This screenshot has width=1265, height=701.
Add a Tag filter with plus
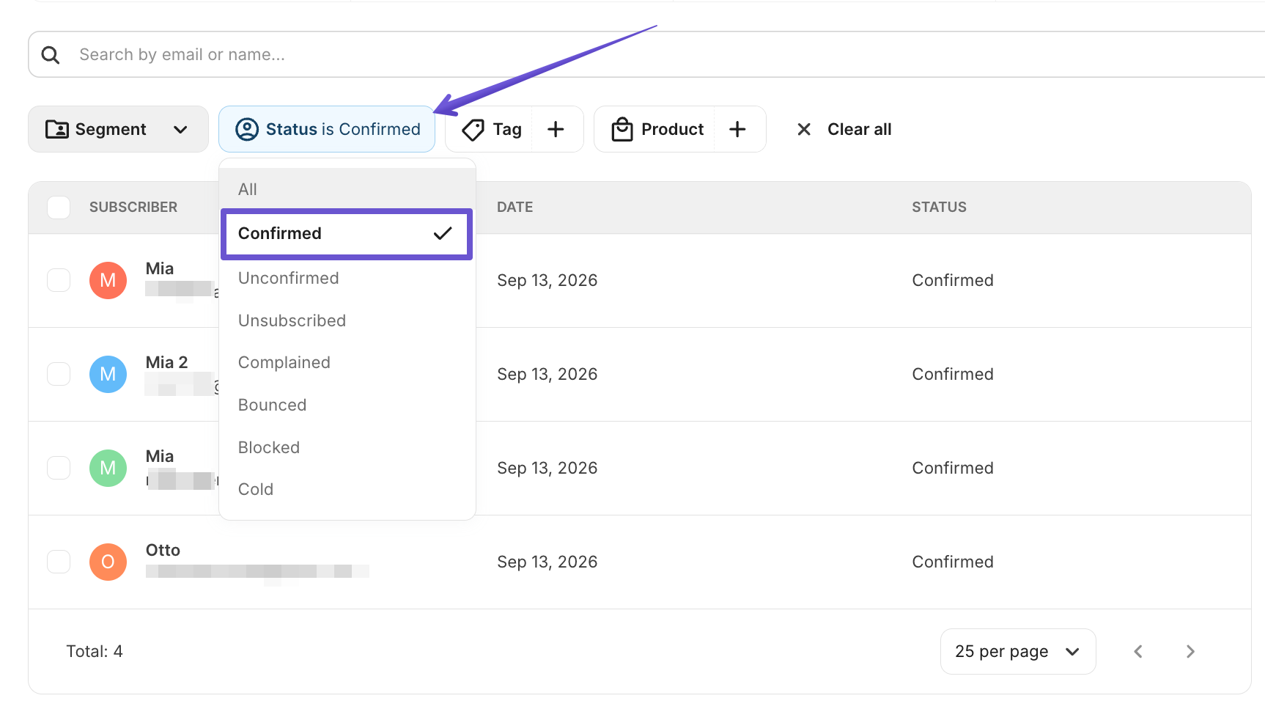556,130
